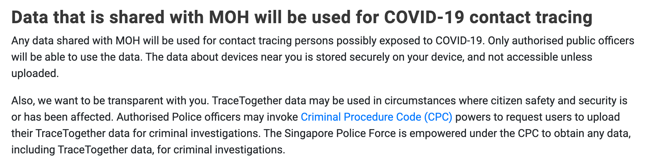Open the Criminal Procedure Code (CPC) link
The image size is (647, 167).
pyautogui.click(x=376, y=117)
